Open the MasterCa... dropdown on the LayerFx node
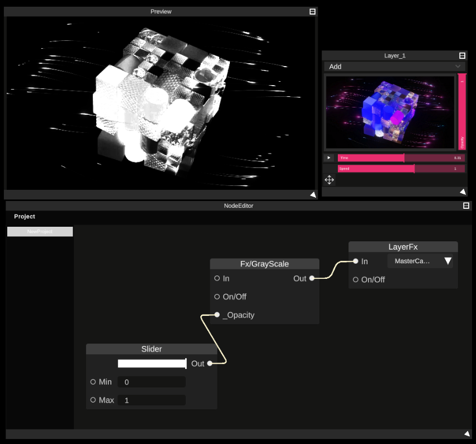 click(420, 260)
